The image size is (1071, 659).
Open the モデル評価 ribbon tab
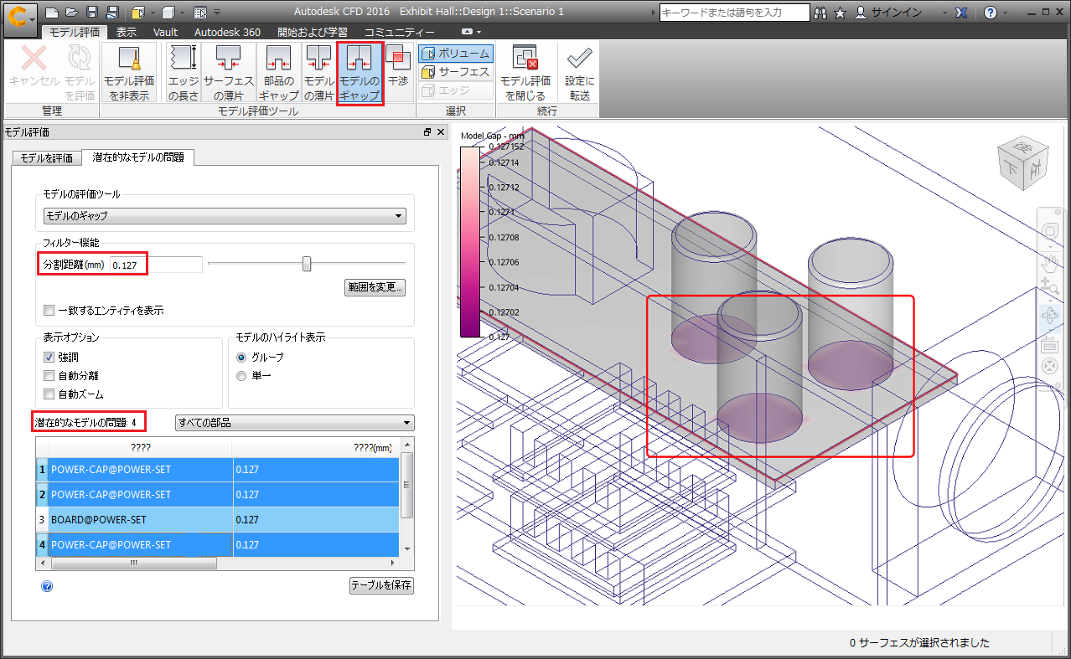(75, 32)
